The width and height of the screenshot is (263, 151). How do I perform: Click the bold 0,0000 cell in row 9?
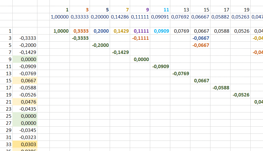(x=140, y=59)
